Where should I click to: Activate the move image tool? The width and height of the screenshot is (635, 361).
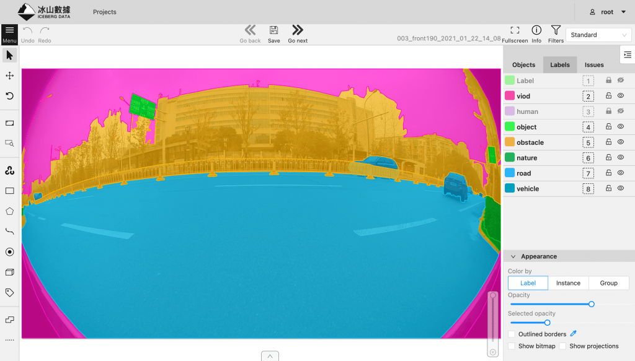coord(9,76)
